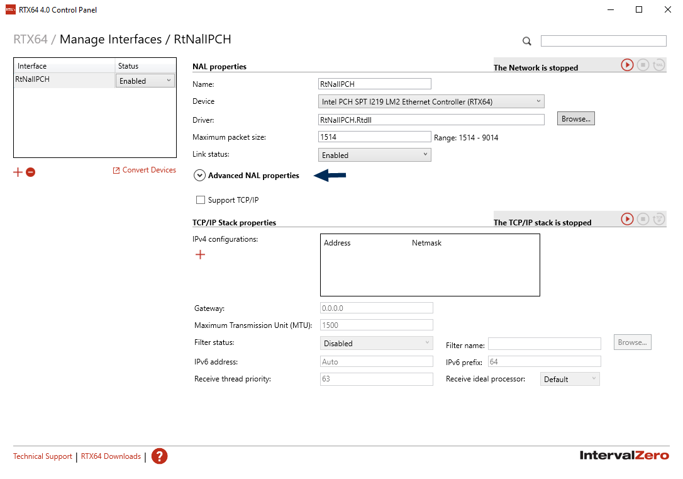The image size is (683, 479).
Task: Click the Filter name input field
Action: pos(545,344)
